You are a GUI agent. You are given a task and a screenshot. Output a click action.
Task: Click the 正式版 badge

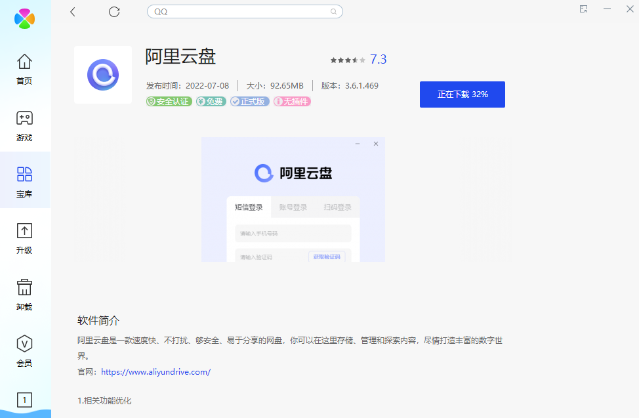pyautogui.click(x=250, y=102)
